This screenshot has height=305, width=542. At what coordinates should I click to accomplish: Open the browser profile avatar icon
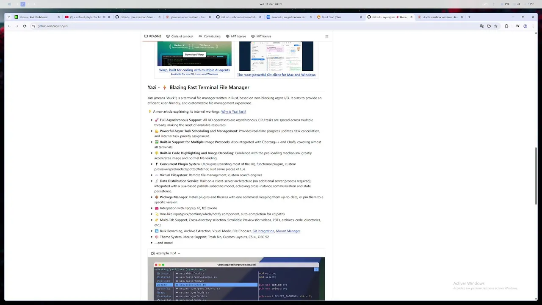[525, 26]
